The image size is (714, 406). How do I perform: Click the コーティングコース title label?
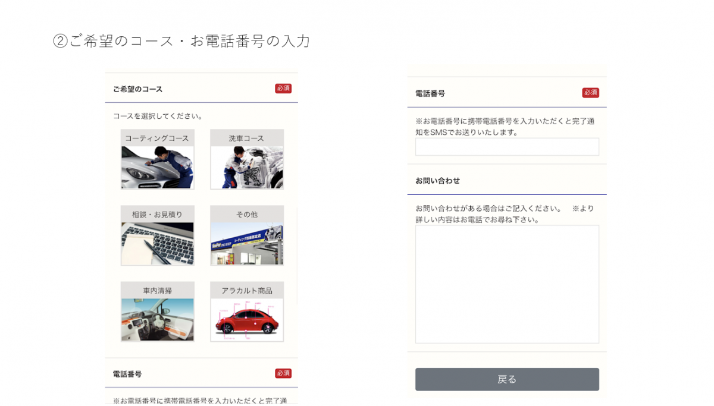(157, 138)
